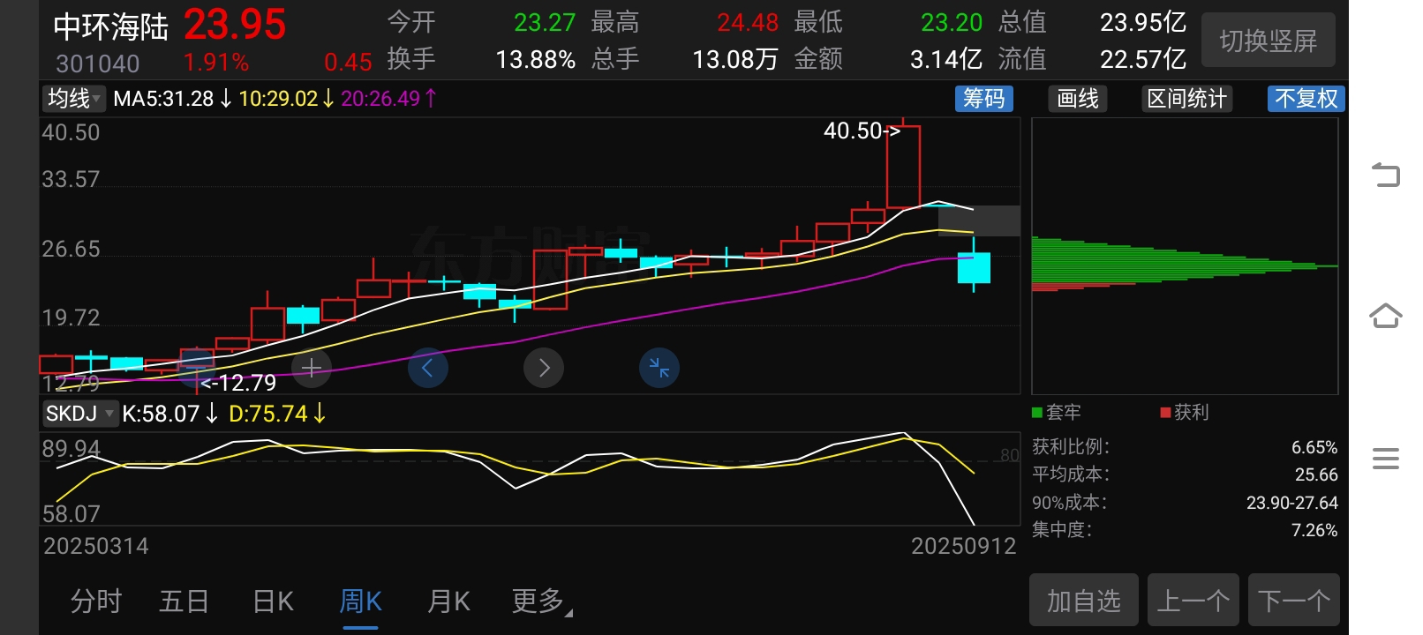Open the 不复权 adjustment selector
The width and height of the screenshot is (1423, 635).
(1306, 99)
